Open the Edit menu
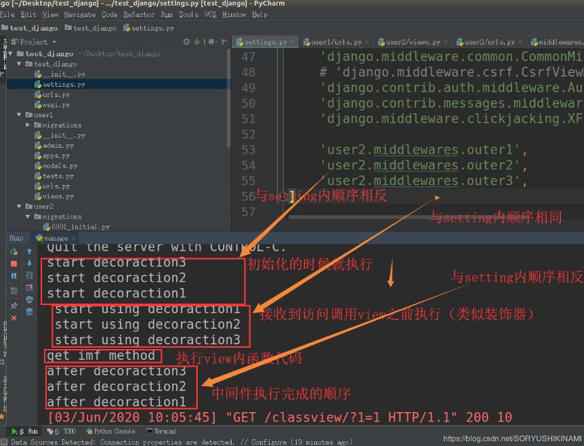This screenshot has height=446, width=584. coord(28,14)
